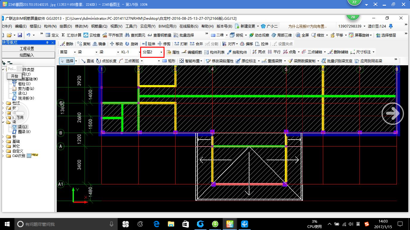Open 构件列表 component list
The width and height of the screenshot is (410, 230).
click(214, 52)
